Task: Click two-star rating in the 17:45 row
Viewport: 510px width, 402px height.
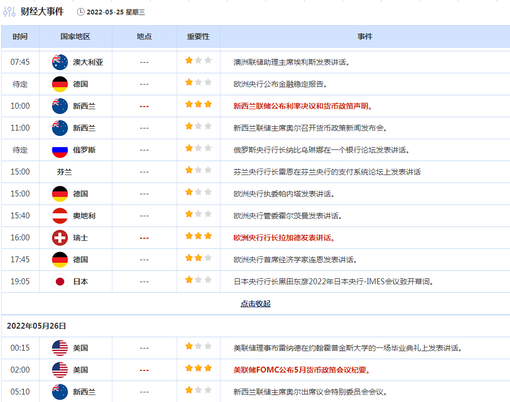Action: [199, 258]
